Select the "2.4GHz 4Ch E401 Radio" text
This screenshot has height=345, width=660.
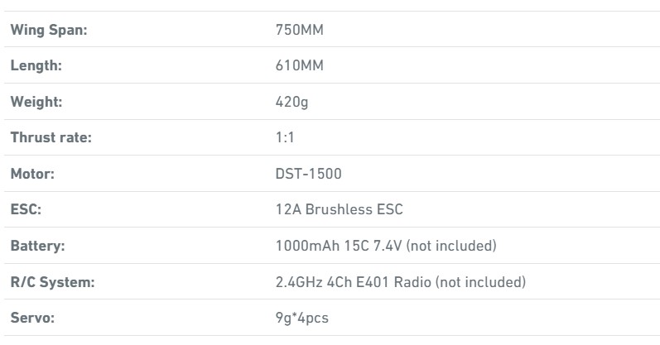tap(354, 282)
